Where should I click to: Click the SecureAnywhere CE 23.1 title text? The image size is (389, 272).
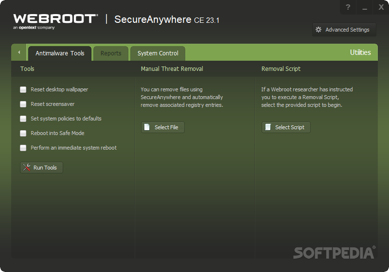(167, 19)
